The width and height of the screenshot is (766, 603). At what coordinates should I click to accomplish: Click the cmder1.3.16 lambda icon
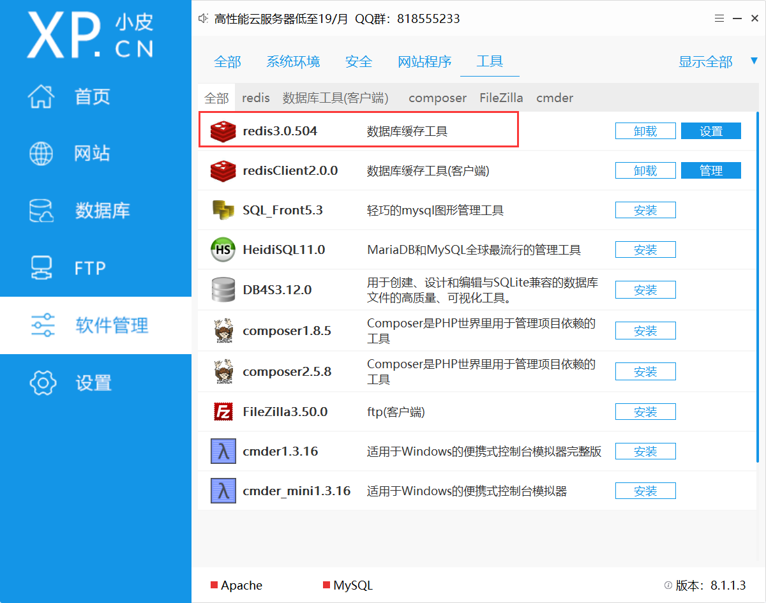click(223, 451)
